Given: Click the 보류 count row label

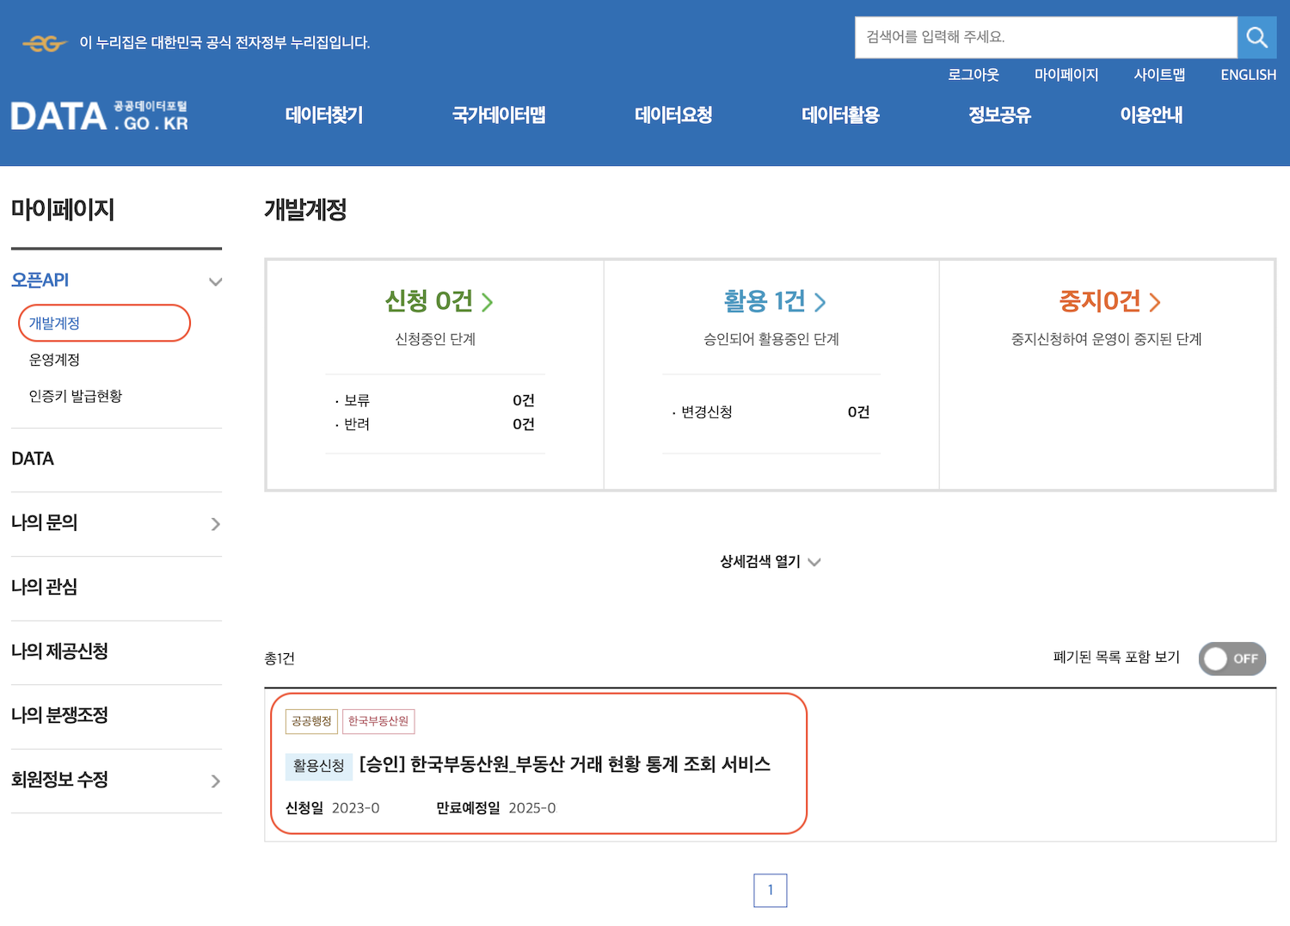Looking at the screenshot, I should pos(357,400).
